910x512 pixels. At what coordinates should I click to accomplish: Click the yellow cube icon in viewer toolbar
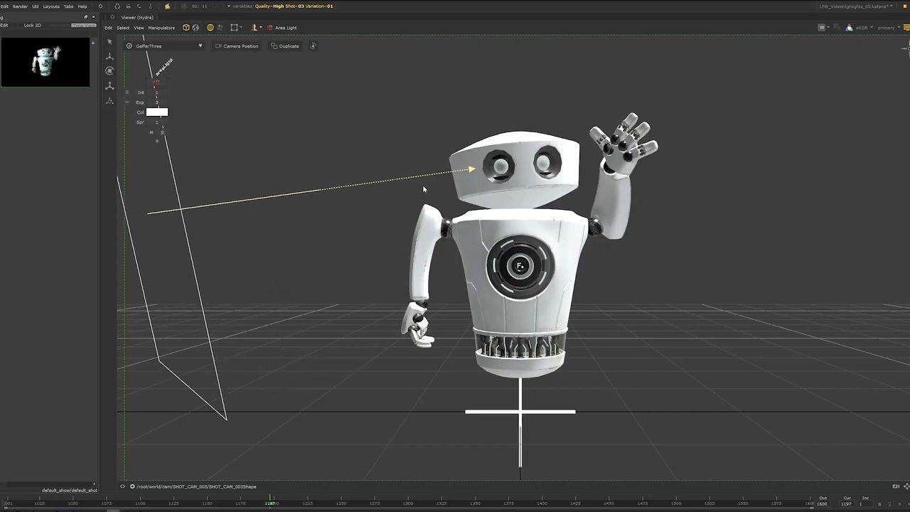tap(186, 28)
